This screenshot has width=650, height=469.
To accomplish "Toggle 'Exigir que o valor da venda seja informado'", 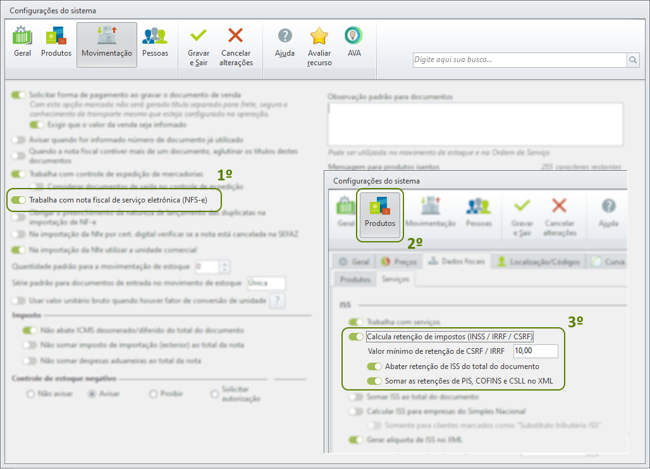I will click(37, 125).
